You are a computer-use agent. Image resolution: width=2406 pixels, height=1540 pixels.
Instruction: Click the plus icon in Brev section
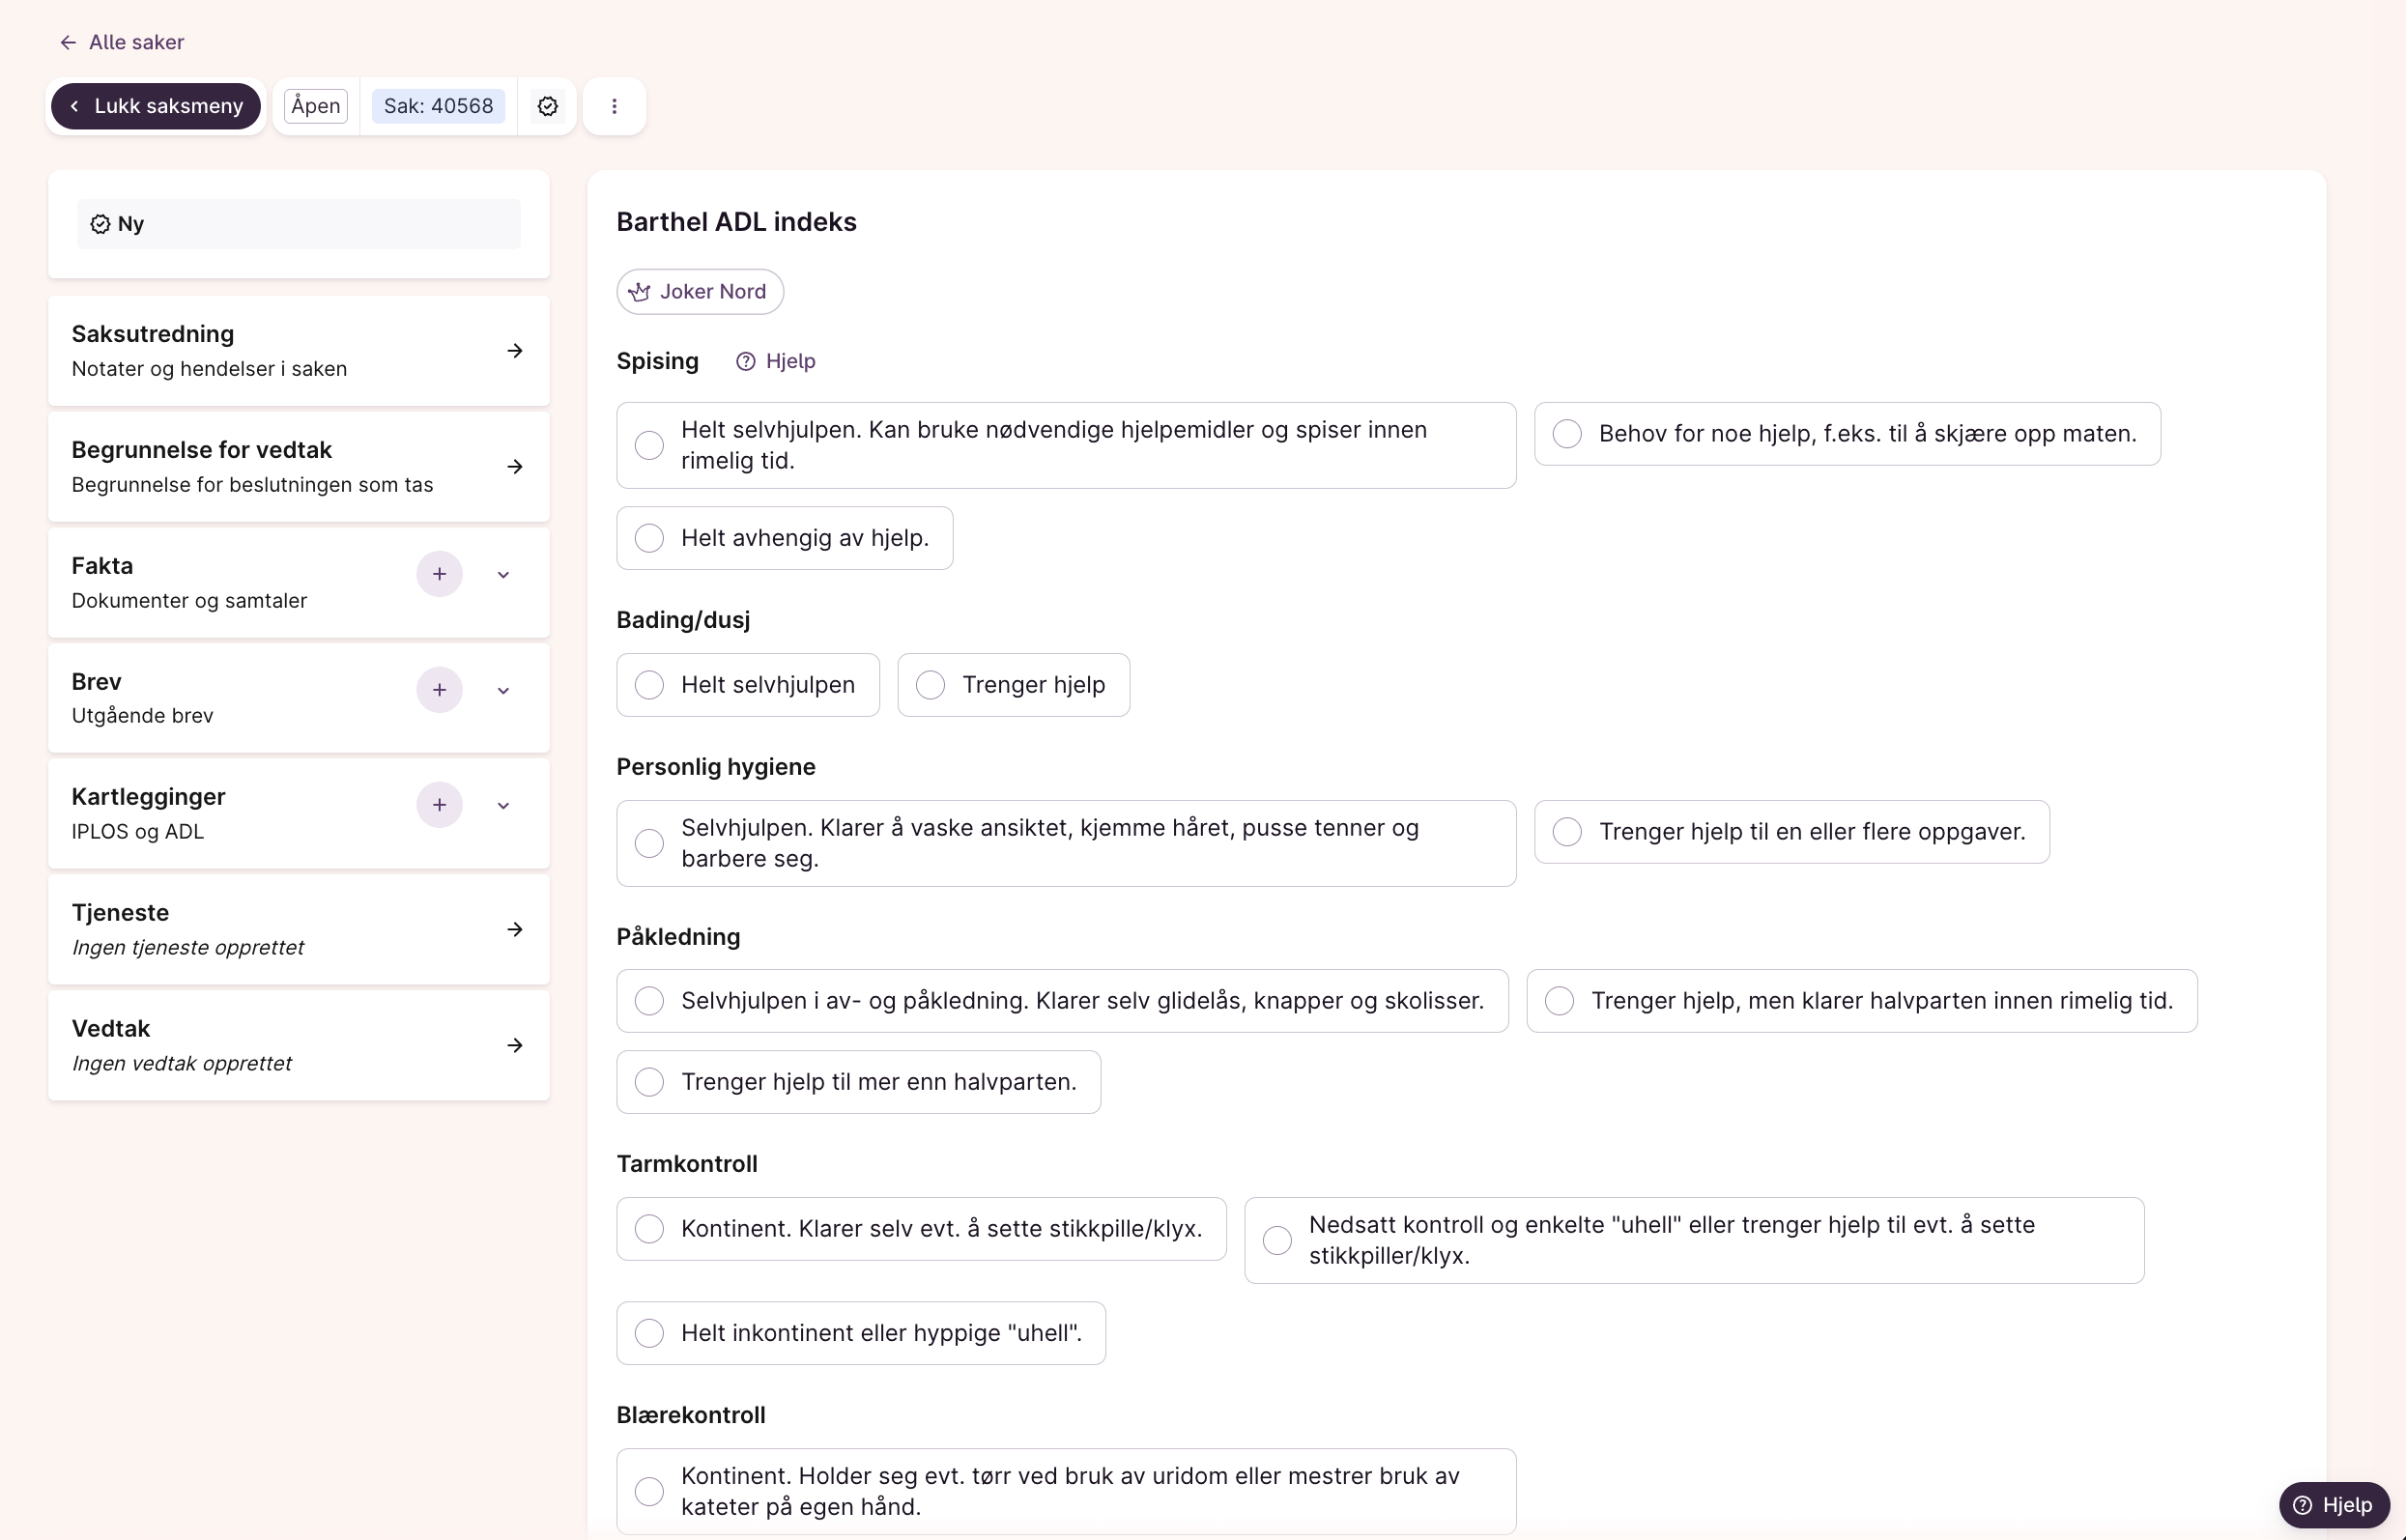click(439, 690)
